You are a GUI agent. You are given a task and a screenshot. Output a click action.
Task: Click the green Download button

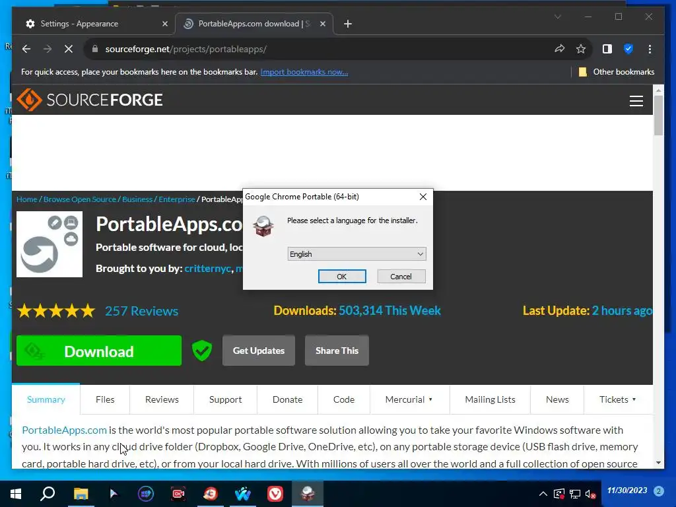(99, 351)
